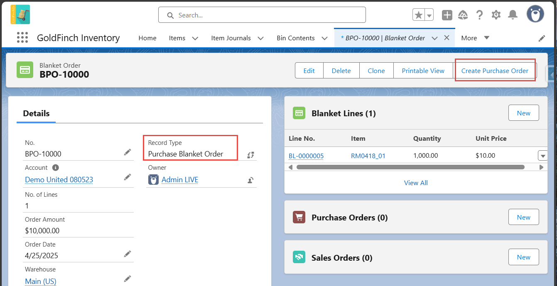Open the BL-0000005 line link
Screen dimensions: 557x286
point(306,156)
